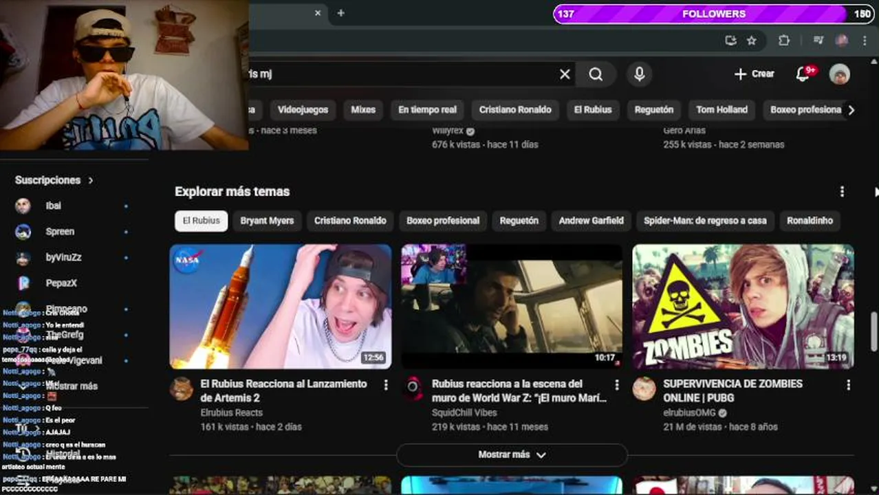Screen dimensions: 879x495
Task: Select the active El Rubius topic chip
Action: click(x=201, y=221)
